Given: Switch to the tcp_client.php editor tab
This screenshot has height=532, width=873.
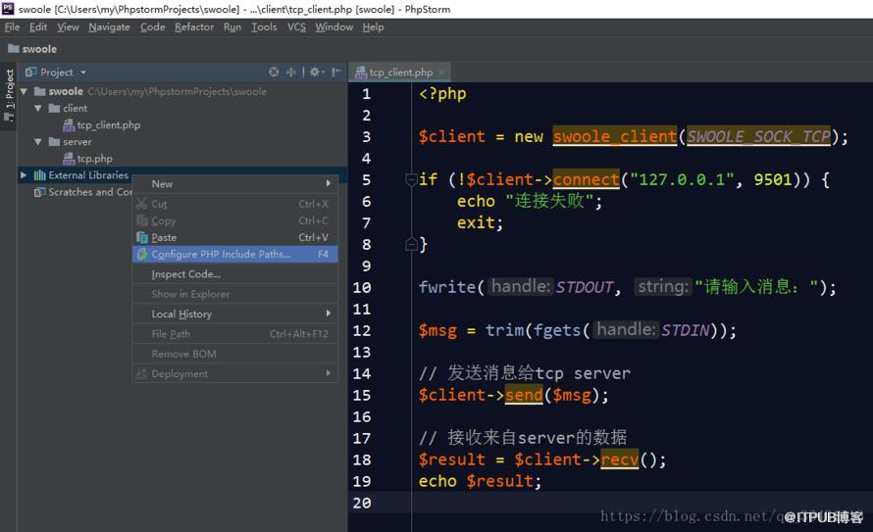Looking at the screenshot, I should click(x=400, y=73).
